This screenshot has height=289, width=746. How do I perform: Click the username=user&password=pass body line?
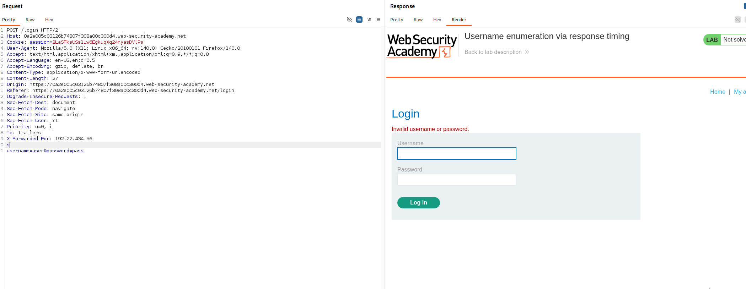coord(45,151)
